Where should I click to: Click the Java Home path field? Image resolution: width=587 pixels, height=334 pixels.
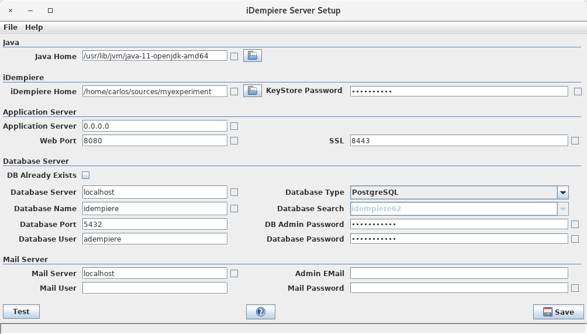[154, 56]
